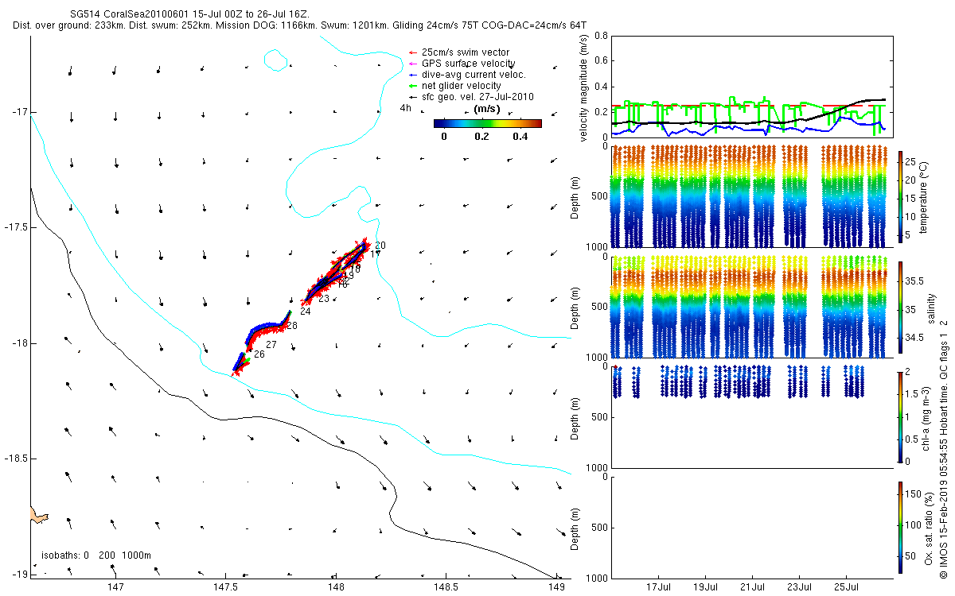
Task: Click the orange land patch on map
Action: point(38,516)
